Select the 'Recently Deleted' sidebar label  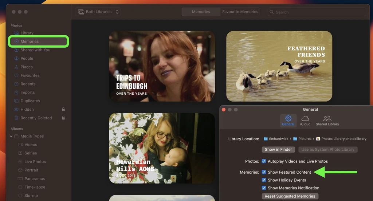pos(36,118)
